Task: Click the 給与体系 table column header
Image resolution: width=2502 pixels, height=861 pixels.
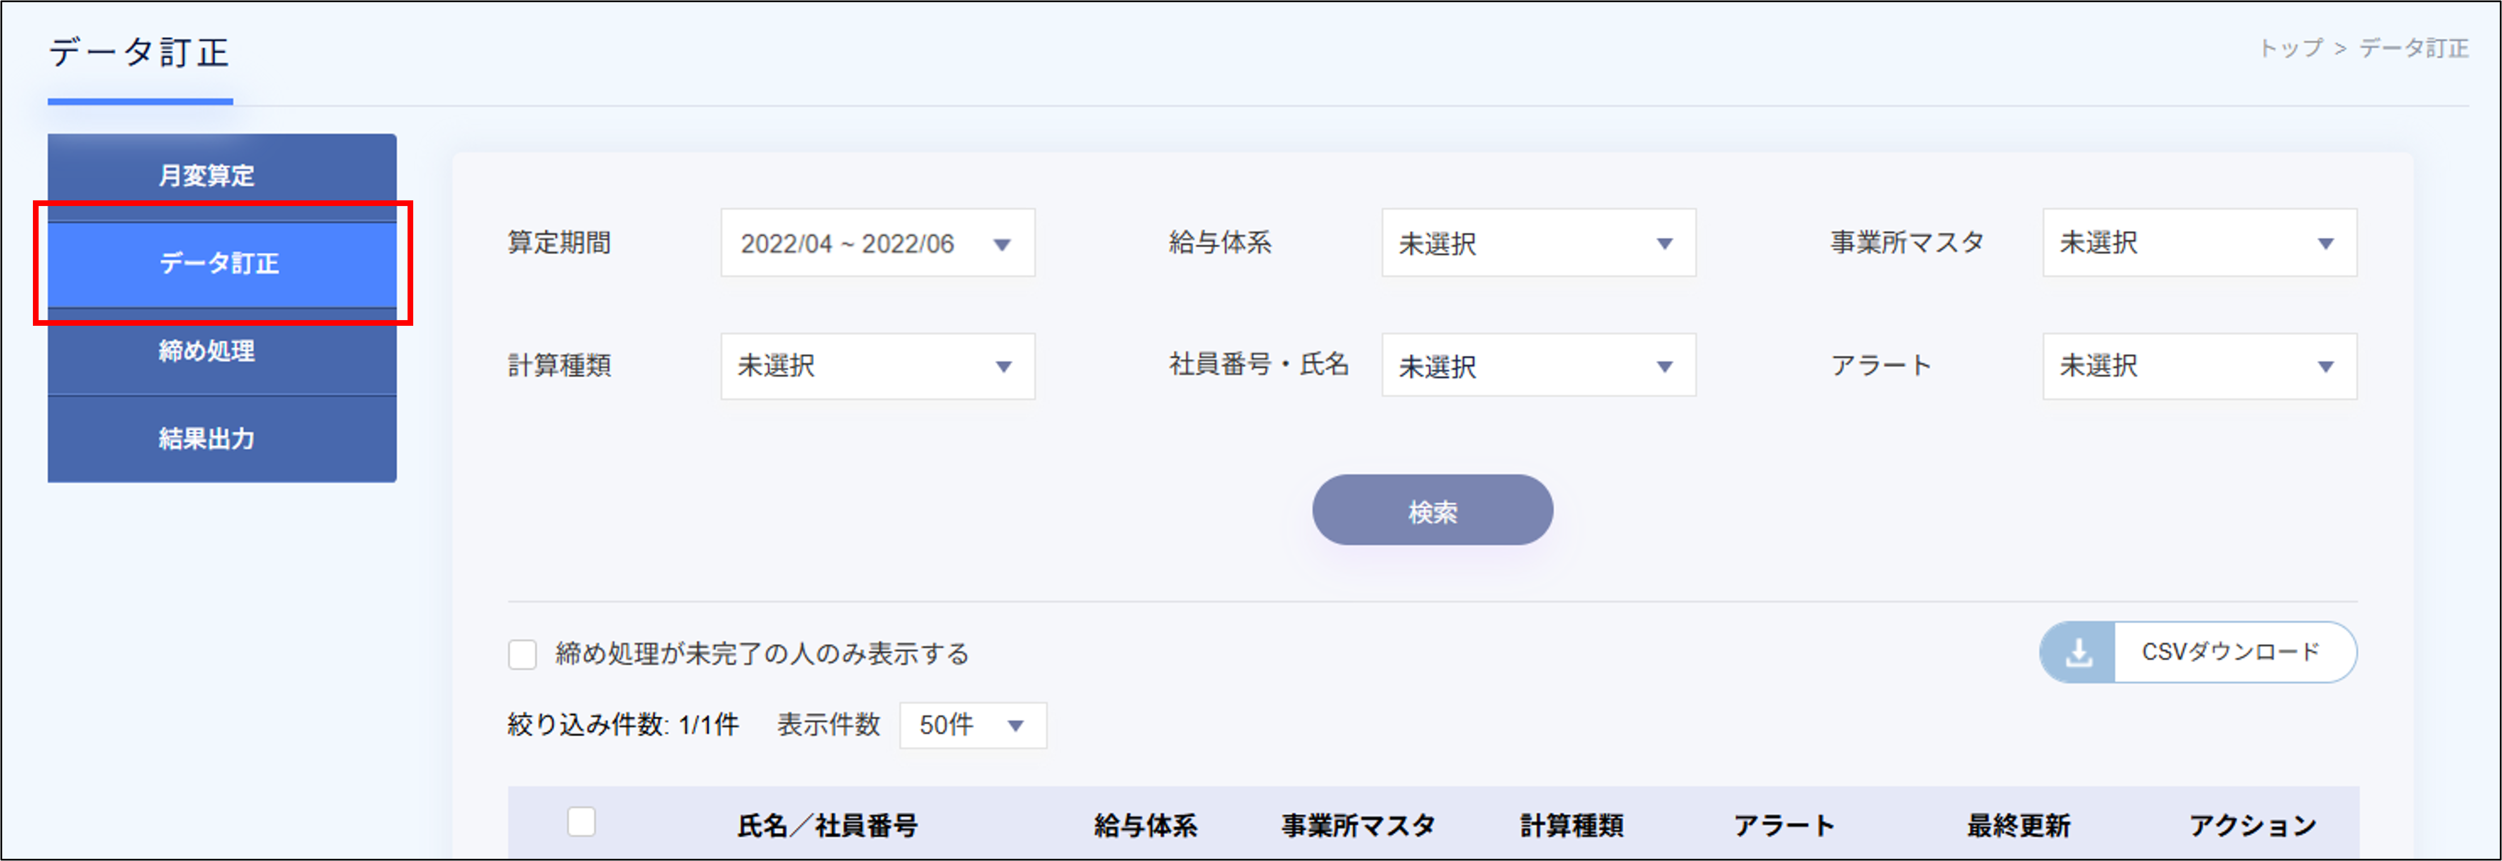Action: coord(1145,826)
